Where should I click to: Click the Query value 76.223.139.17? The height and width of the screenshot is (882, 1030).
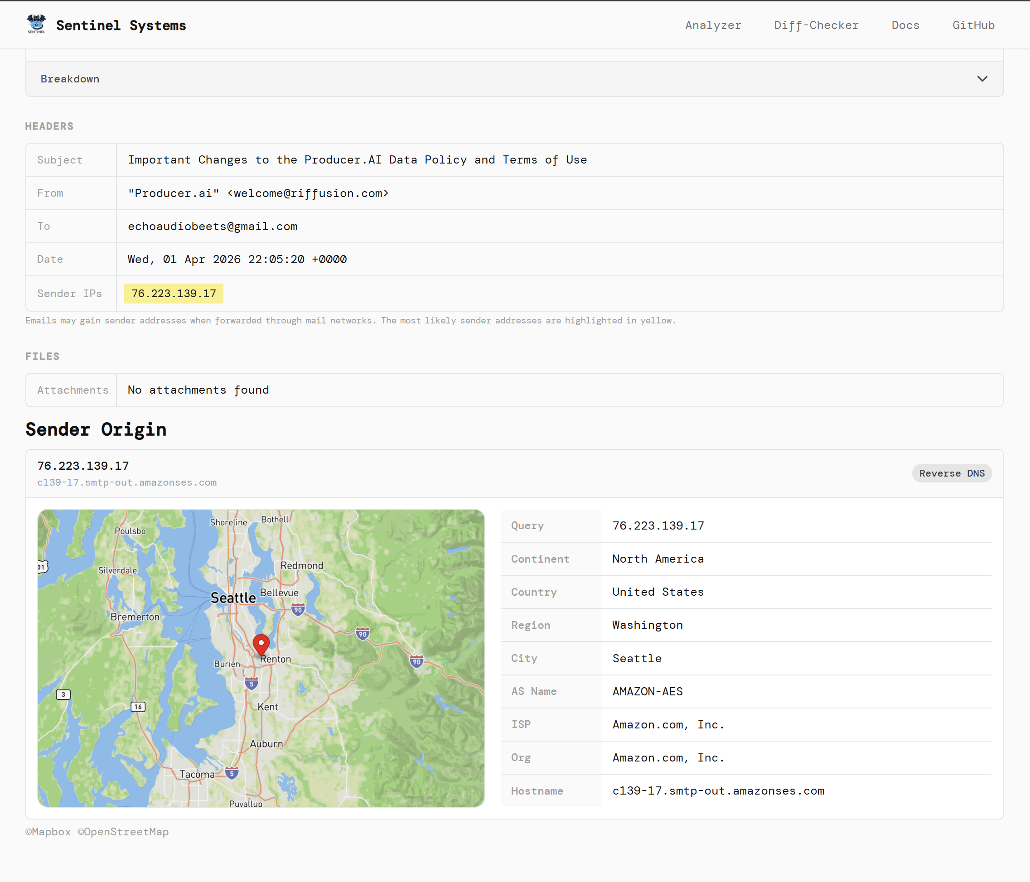pyautogui.click(x=658, y=526)
